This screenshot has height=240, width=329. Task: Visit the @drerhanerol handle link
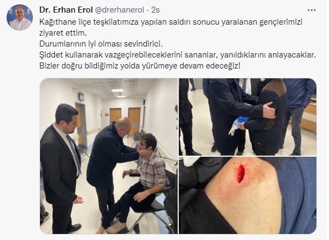pyautogui.click(x=120, y=10)
